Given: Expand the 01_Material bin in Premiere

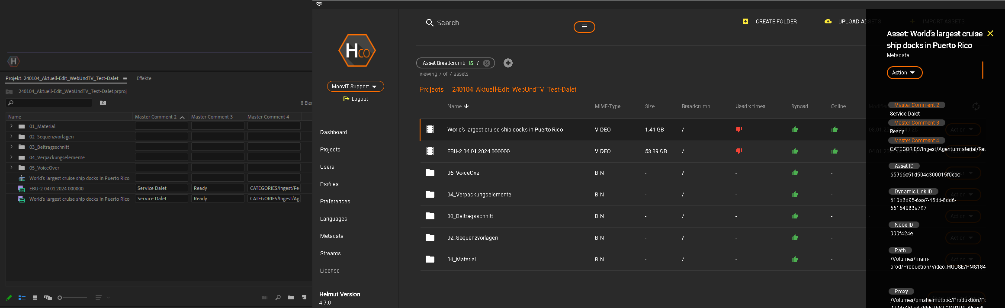Looking at the screenshot, I should point(11,126).
